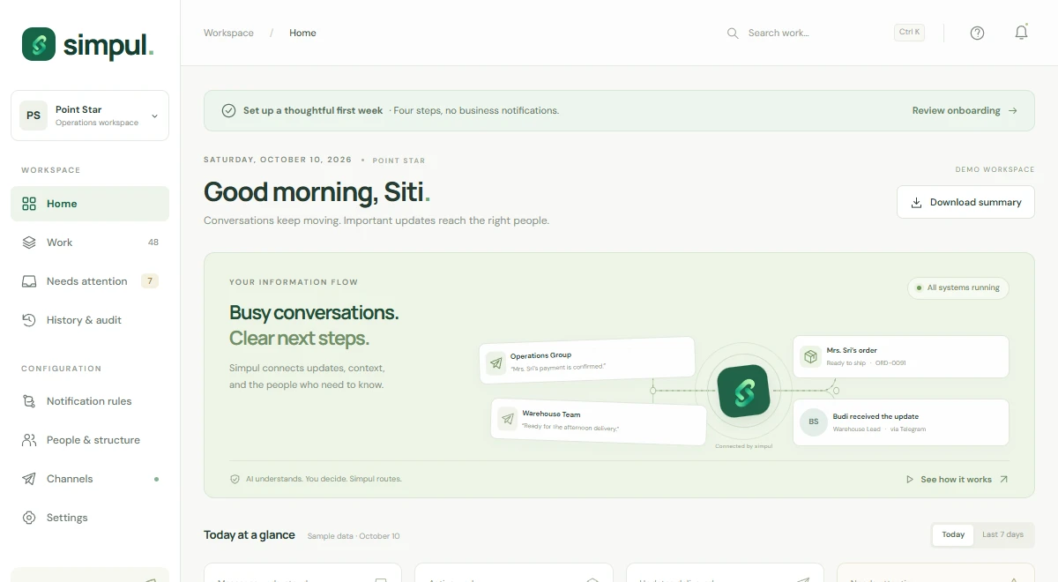The height and width of the screenshot is (582, 1058).
Task: Select the Today tab
Action: 953,534
